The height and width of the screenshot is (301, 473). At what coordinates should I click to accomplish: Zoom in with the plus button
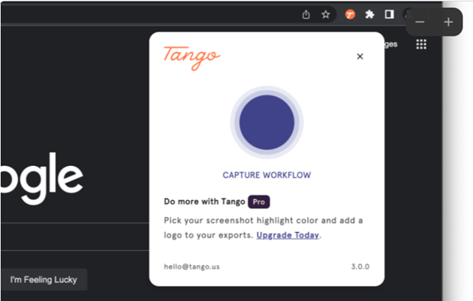tap(448, 22)
